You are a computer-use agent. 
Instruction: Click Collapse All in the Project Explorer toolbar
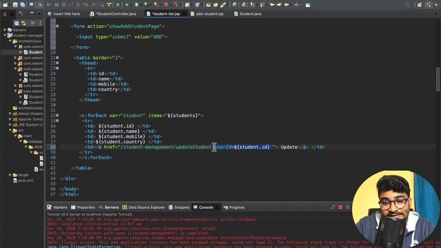pyautogui.click(x=17, y=23)
